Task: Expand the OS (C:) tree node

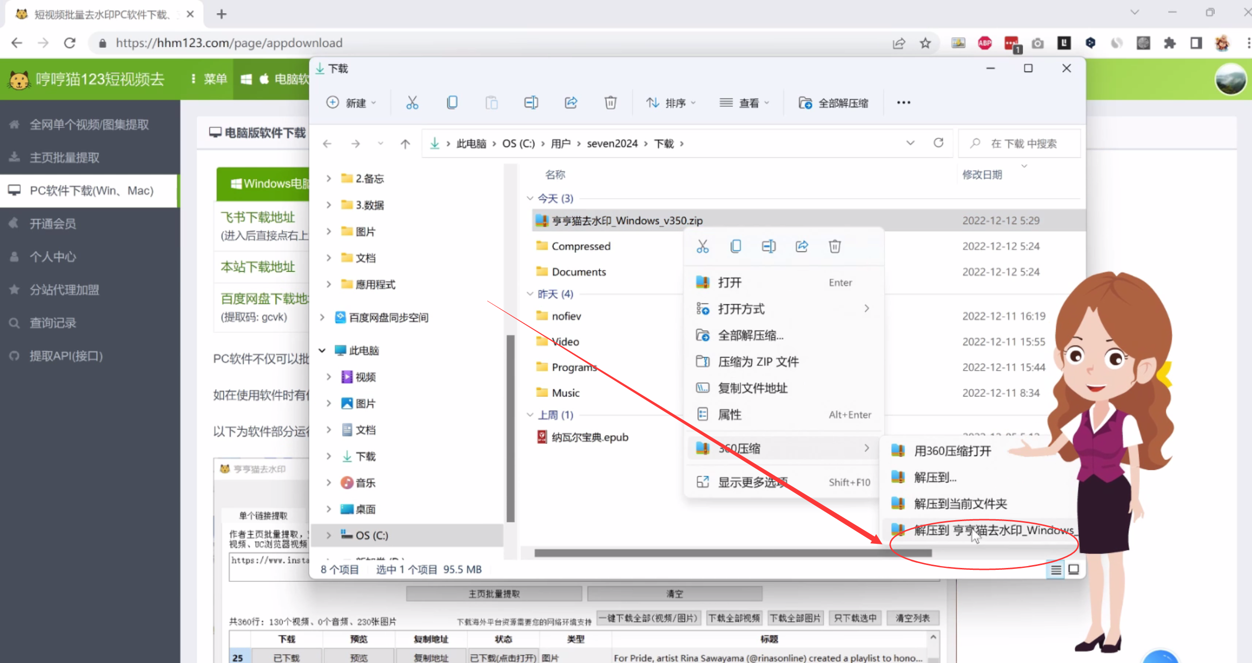Action: click(329, 535)
